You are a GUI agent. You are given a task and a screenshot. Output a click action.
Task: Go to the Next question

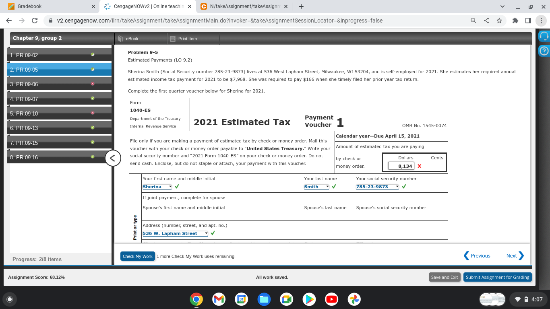click(x=515, y=255)
